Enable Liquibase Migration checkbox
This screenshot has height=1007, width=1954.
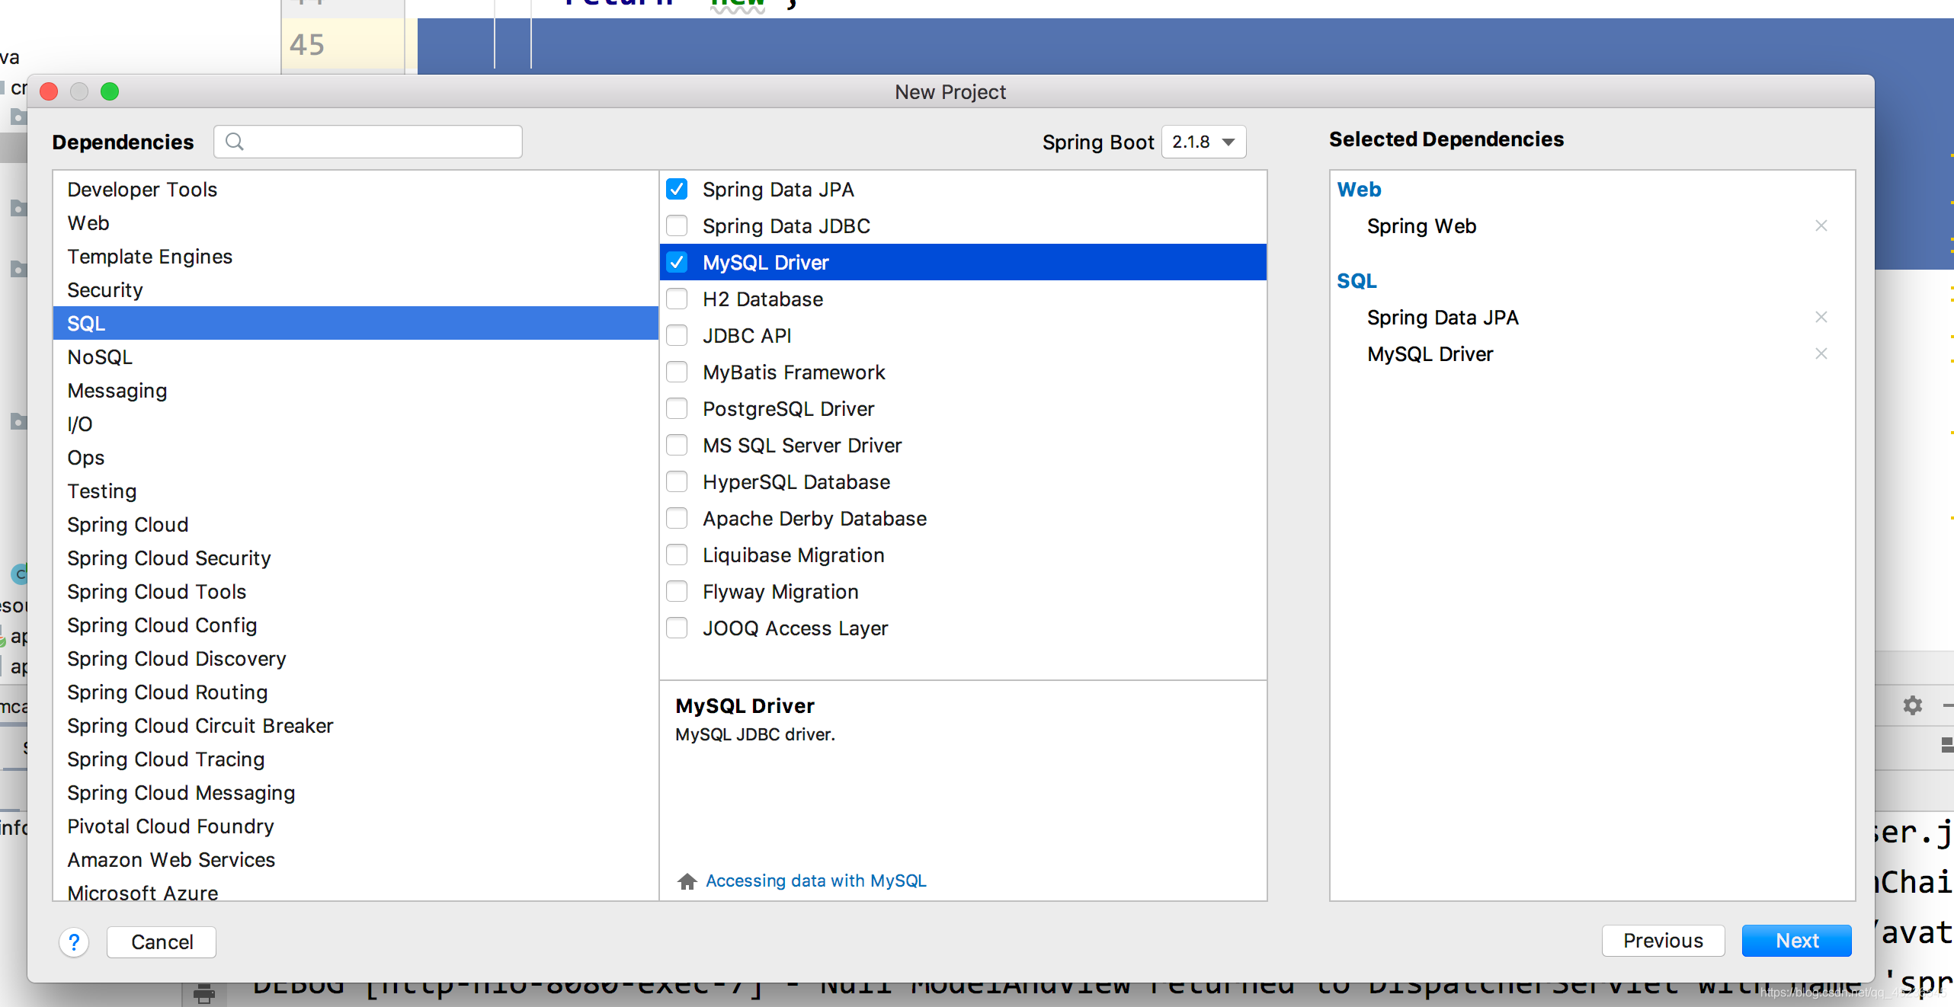[x=677, y=555]
